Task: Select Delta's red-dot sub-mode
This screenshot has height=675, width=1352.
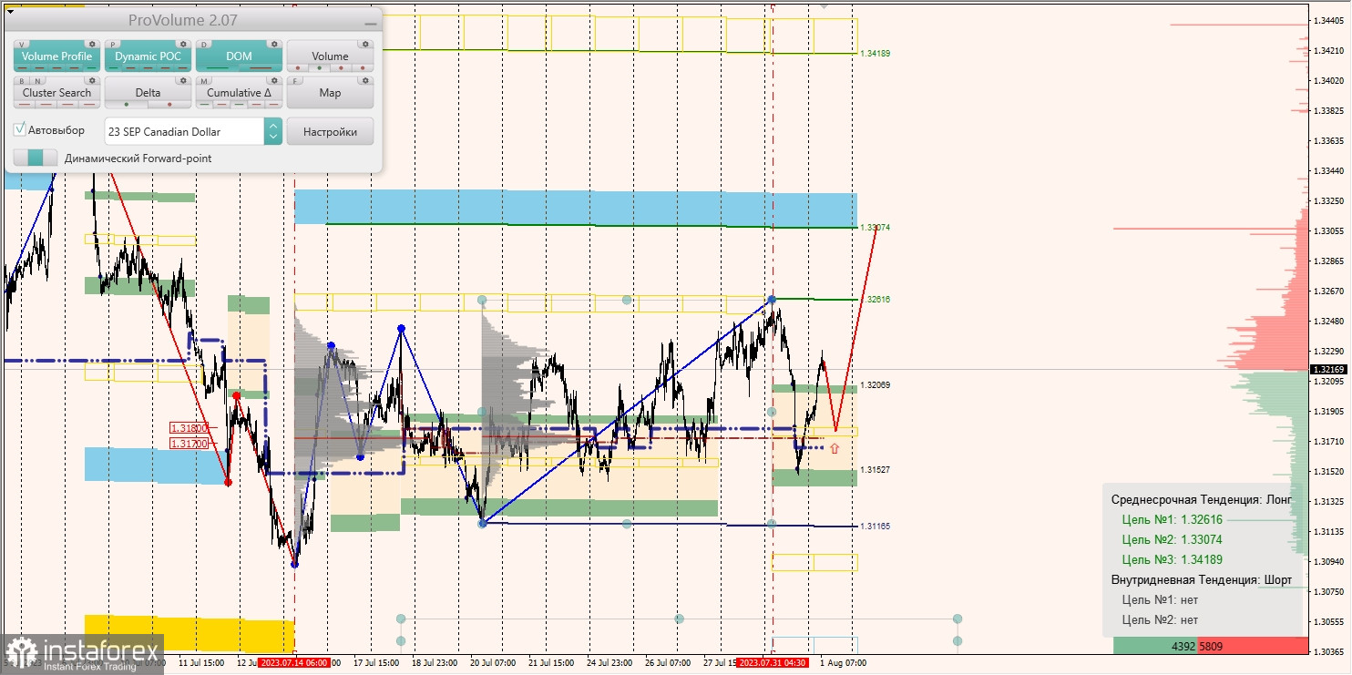Action: tap(169, 105)
